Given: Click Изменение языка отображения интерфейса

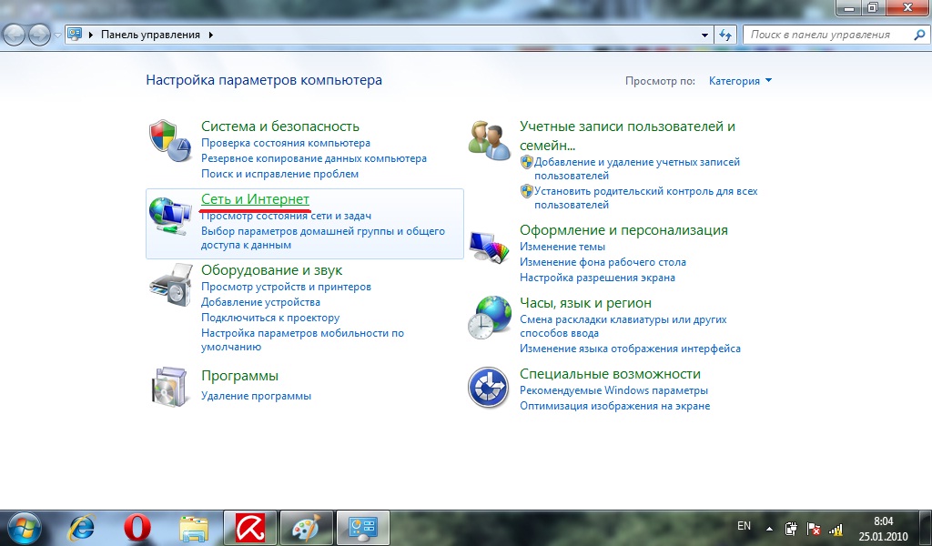Looking at the screenshot, I should pos(630,349).
